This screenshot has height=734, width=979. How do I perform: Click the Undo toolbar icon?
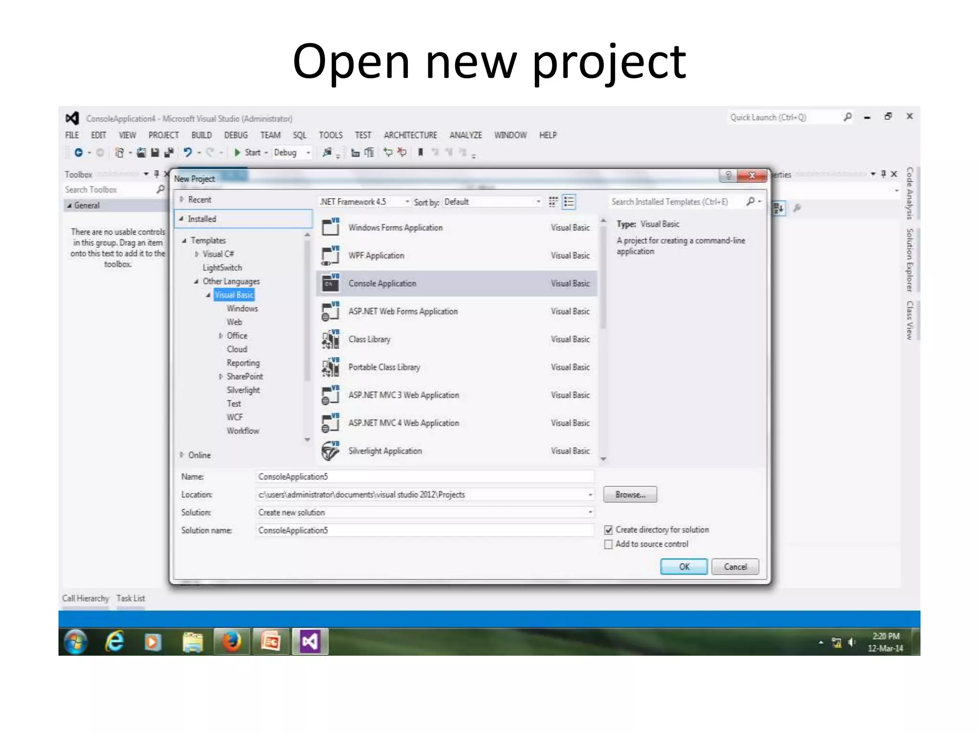click(x=187, y=152)
